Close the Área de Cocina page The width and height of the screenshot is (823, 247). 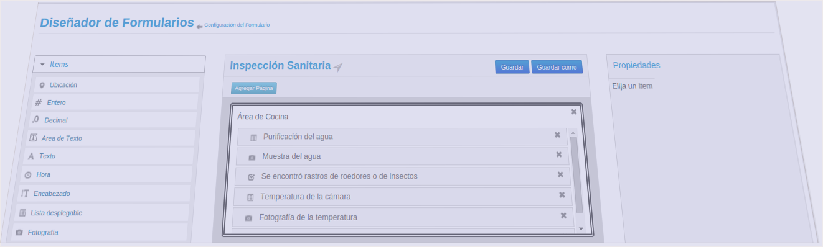(x=574, y=112)
